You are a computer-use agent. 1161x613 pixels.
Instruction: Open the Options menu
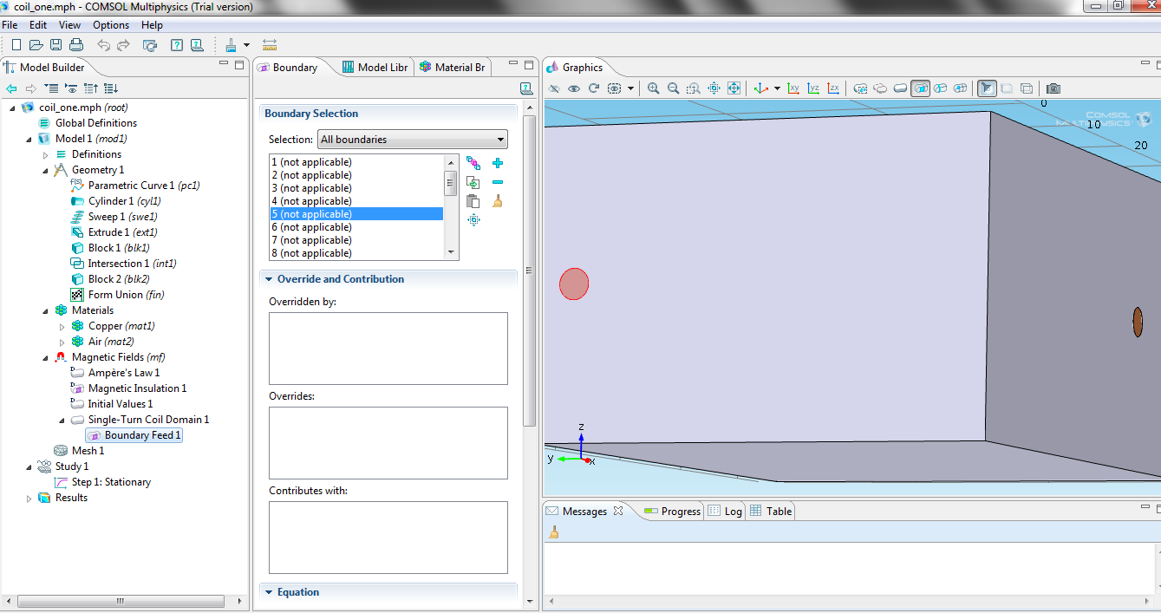pos(110,25)
